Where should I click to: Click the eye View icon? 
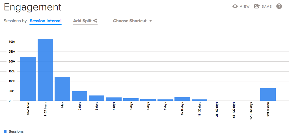pyautogui.click(x=235, y=6)
